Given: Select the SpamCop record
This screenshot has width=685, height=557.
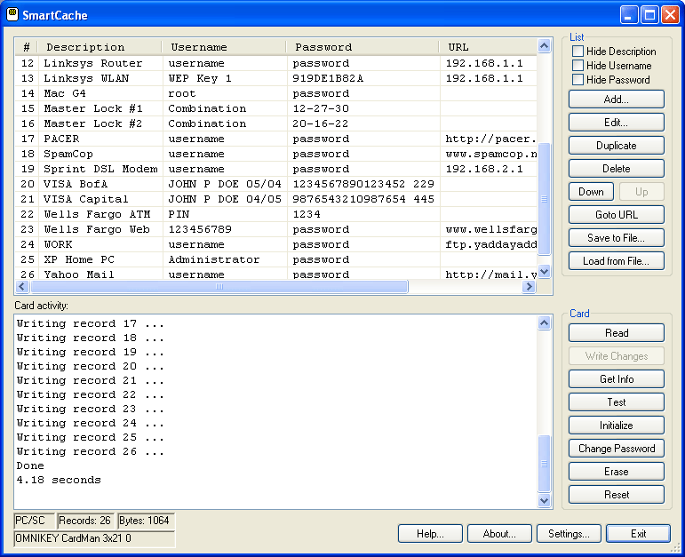Looking at the screenshot, I should 276,154.
